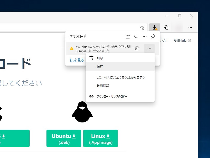Open more actions for the blocked download
Screen dimensions: 210x158
pyautogui.click(x=149, y=48)
